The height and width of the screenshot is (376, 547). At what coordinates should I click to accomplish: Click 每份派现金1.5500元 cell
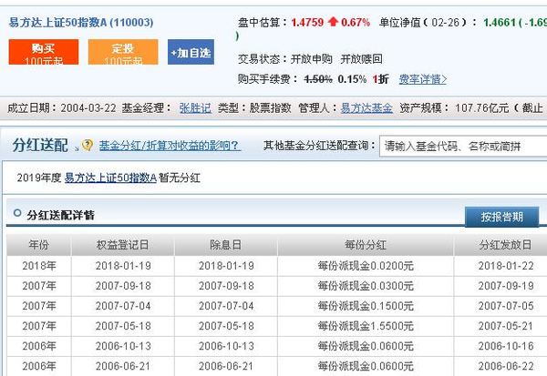366,326
